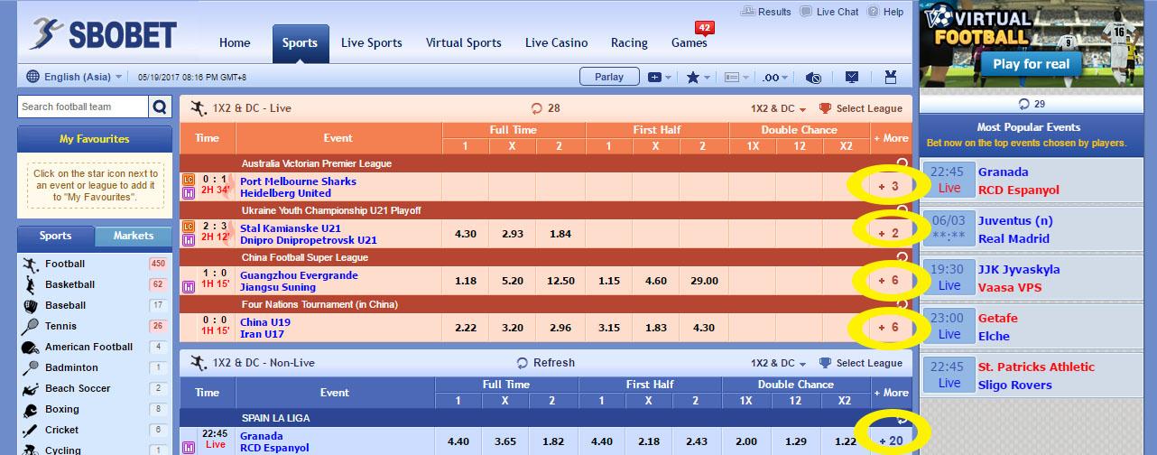Click the search magnifier button
Image resolution: width=1157 pixels, height=455 pixels.
[160, 107]
